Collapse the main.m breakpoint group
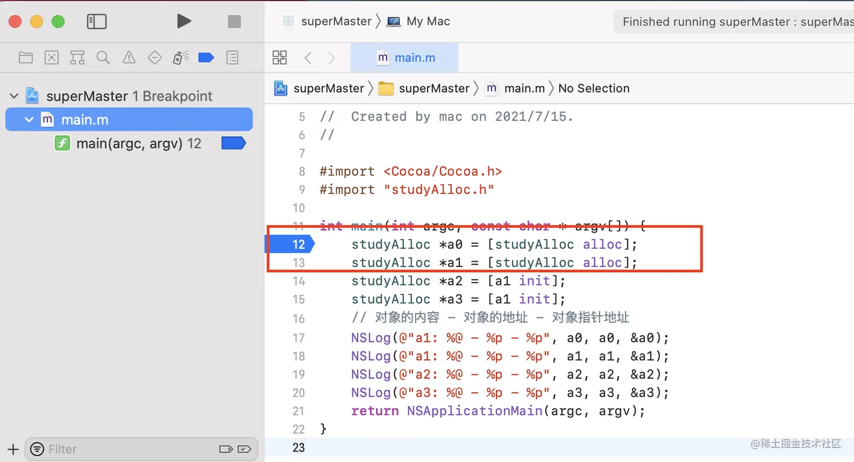The width and height of the screenshot is (854, 462). [x=29, y=120]
